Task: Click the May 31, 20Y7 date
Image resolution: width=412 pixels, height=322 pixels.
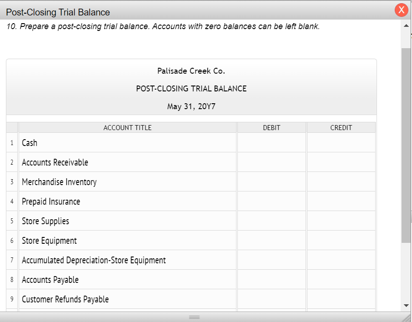Action: pyautogui.click(x=191, y=106)
